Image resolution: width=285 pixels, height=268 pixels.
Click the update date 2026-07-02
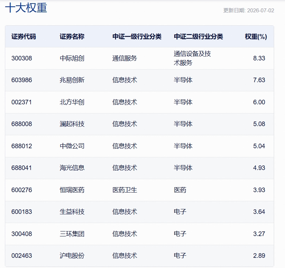pos(260,11)
